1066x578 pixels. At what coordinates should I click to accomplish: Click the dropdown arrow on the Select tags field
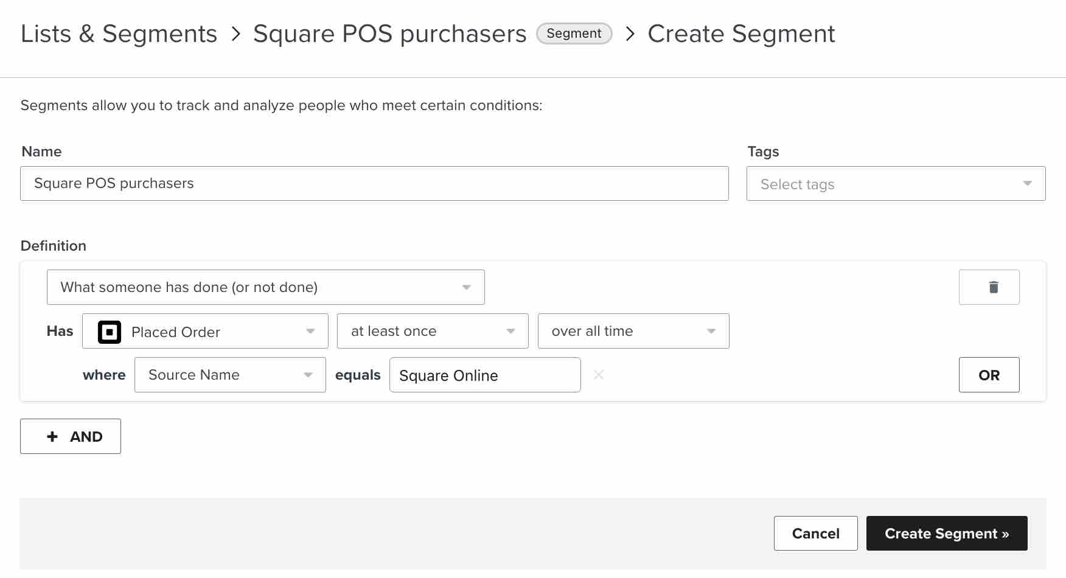click(x=1027, y=183)
